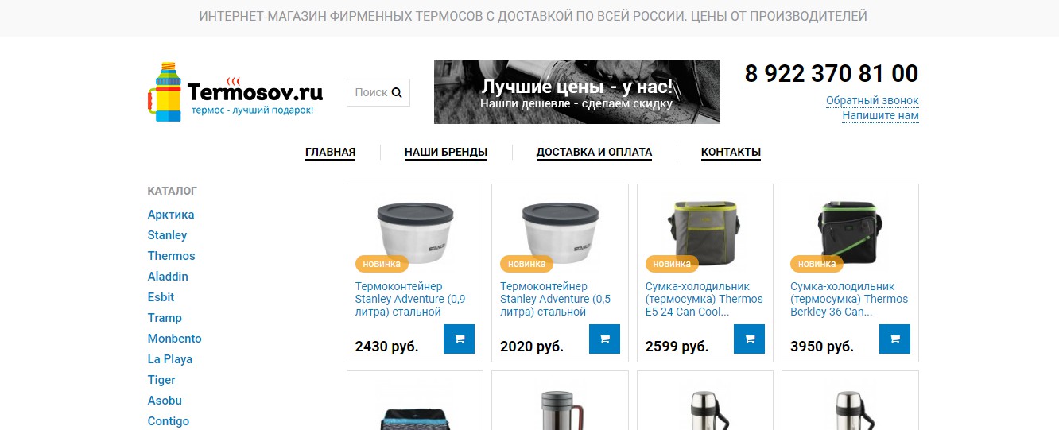Add Stanley Adventure 0,9 litre container to cart
This screenshot has width=1059, height=430.
click(x=459, y=339)
